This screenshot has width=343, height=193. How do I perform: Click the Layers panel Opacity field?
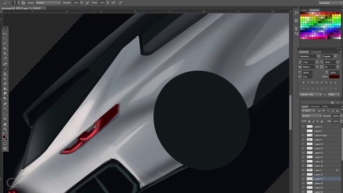tap(335, 116)
